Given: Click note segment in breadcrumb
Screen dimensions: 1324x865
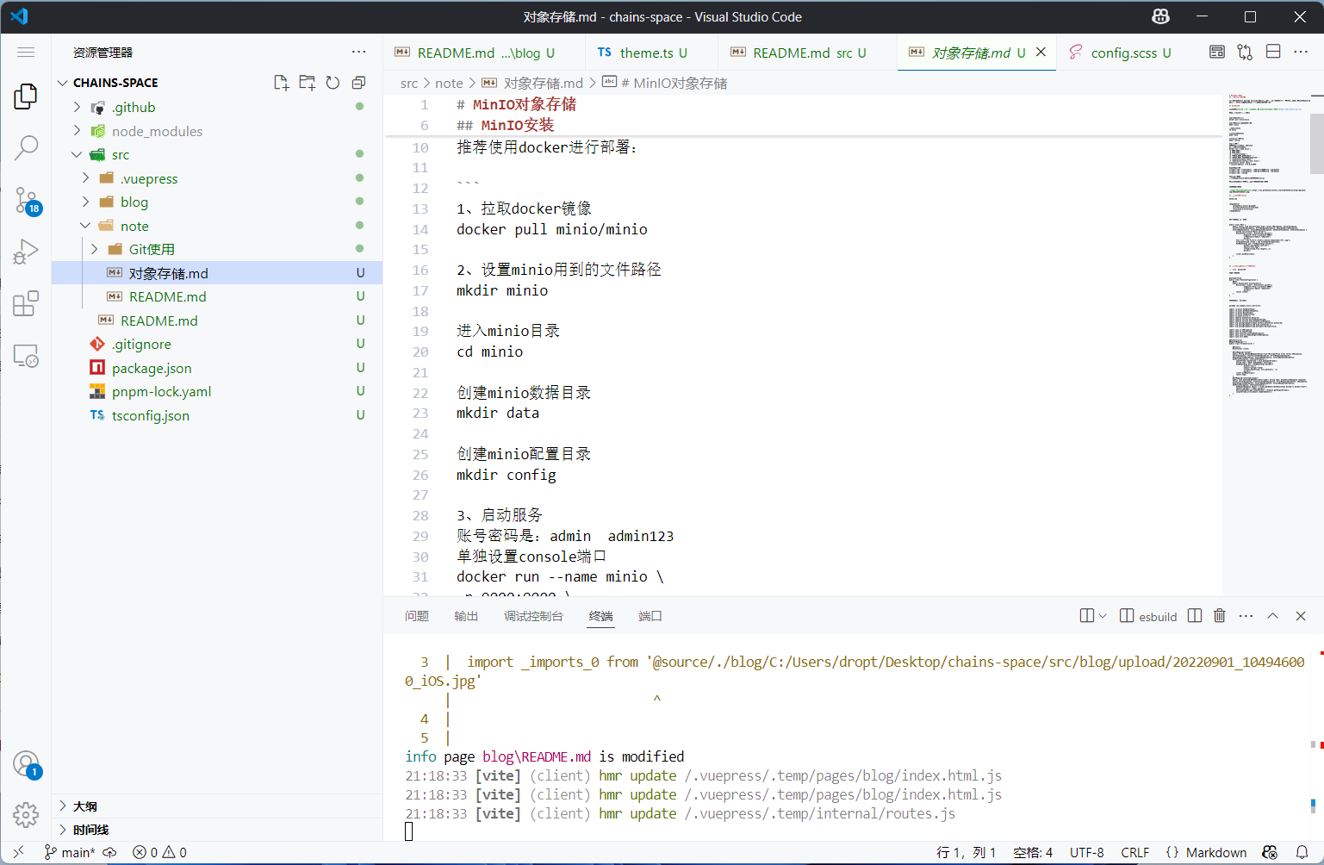Looking at the screenshot, I should point(449,83).
